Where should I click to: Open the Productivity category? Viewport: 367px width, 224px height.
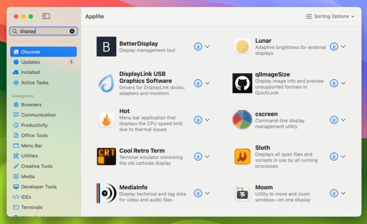(44, 125)
